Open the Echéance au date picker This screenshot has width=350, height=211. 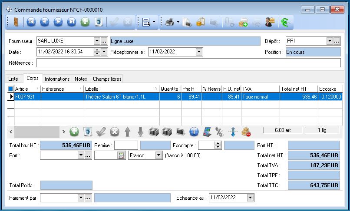[250, 198]
